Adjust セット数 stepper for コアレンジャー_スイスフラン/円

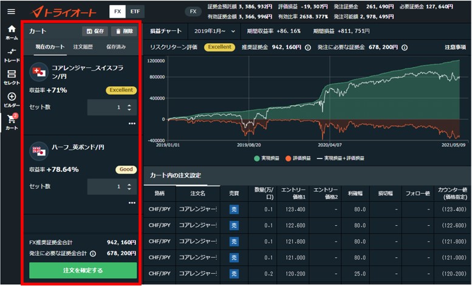[129, 107]
